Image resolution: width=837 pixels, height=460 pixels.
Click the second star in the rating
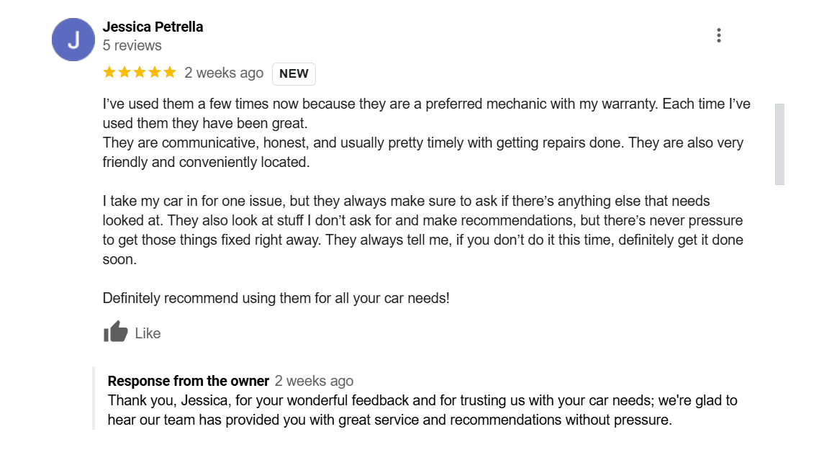pos(123,72)
